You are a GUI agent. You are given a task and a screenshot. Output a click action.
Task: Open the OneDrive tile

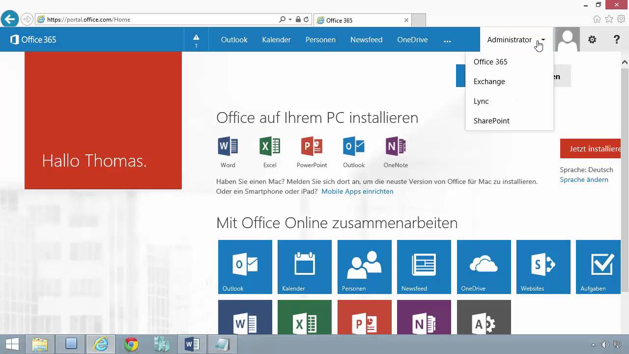(x=484, y=267)
